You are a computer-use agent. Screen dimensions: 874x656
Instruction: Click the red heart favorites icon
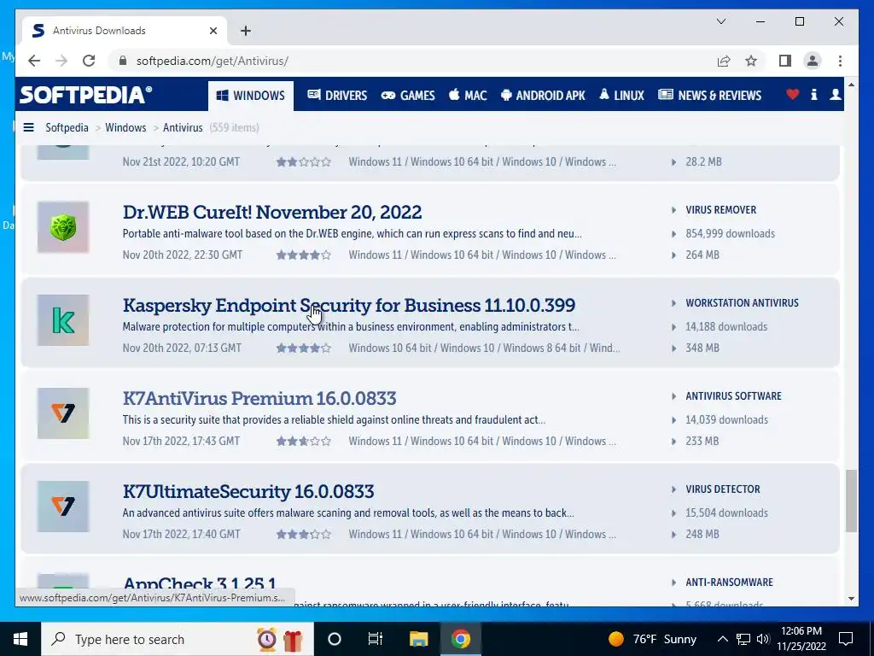(792, 95)
